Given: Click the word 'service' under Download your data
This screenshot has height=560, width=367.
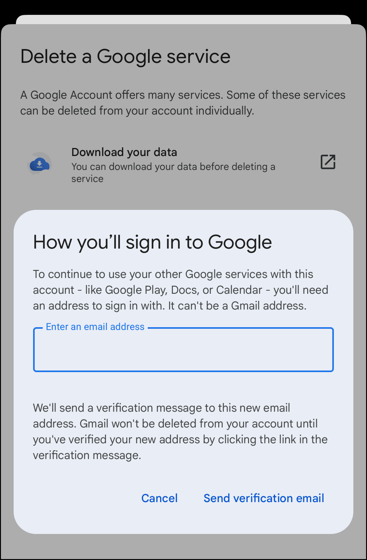Looking at the screenshot, I should [87, 179].
